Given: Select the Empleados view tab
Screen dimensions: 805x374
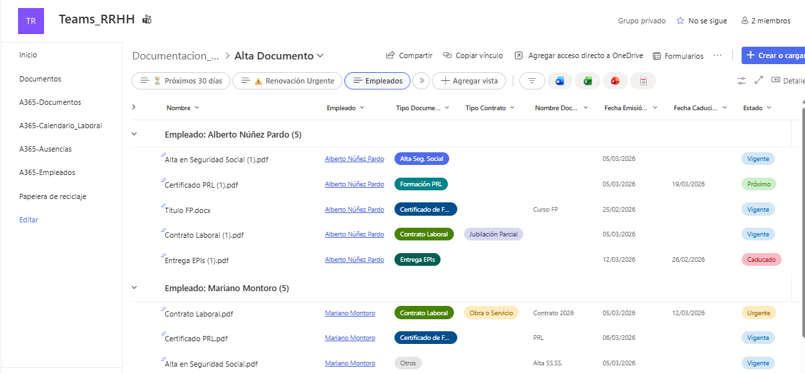Looking at the screenshot, I should click(377, 81).
